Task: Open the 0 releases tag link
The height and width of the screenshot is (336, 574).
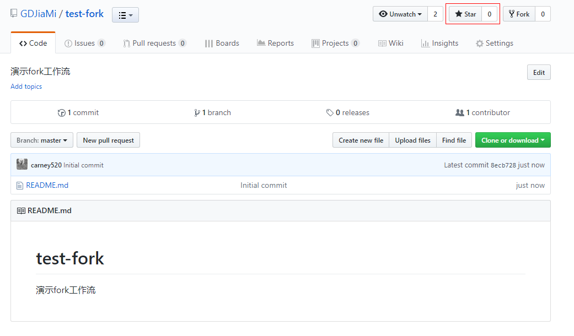Action: point(348,113)
